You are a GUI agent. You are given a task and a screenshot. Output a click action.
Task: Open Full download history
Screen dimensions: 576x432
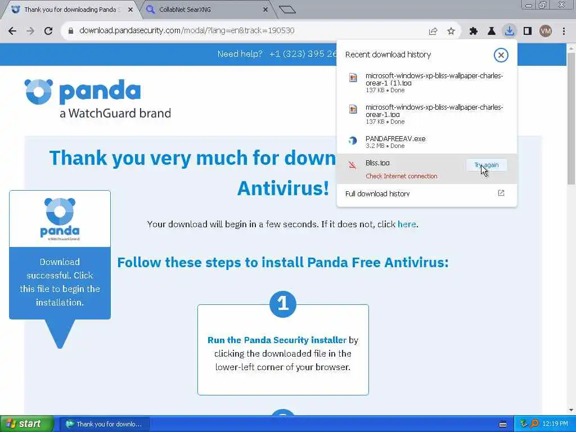[x=426, y=193]
